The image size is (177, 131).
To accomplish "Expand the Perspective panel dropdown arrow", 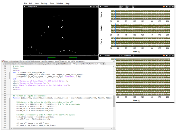I will pos(24,7).
